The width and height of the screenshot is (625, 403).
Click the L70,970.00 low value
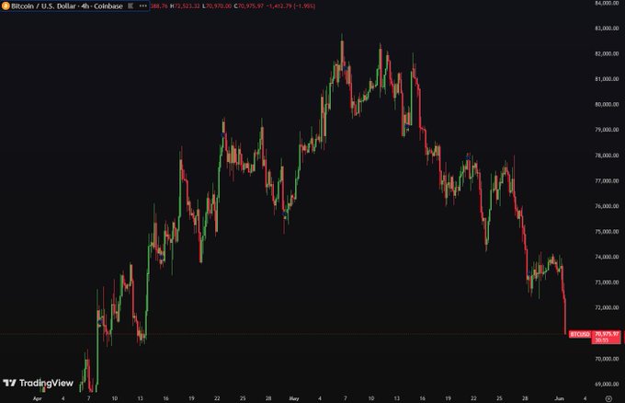coord(217,6)
